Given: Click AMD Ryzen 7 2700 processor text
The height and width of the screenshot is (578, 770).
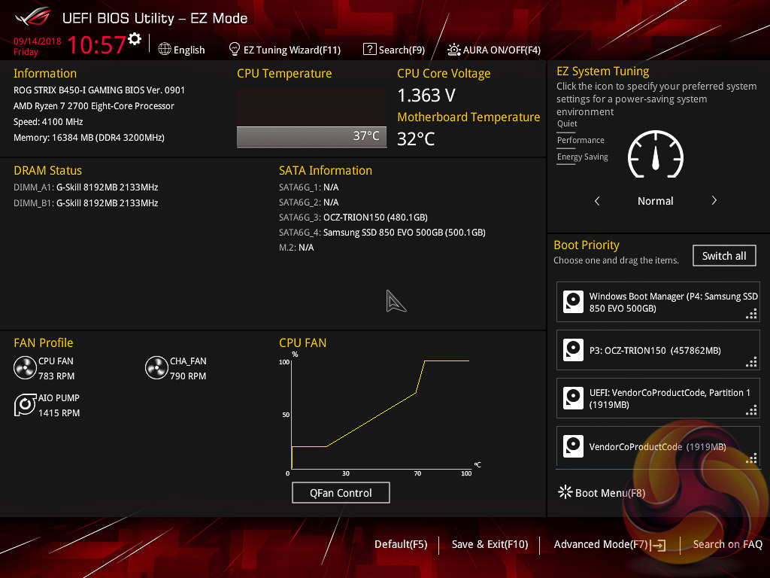Looking at the screenshot, I should pyautogui.click(x=94, y=106).
